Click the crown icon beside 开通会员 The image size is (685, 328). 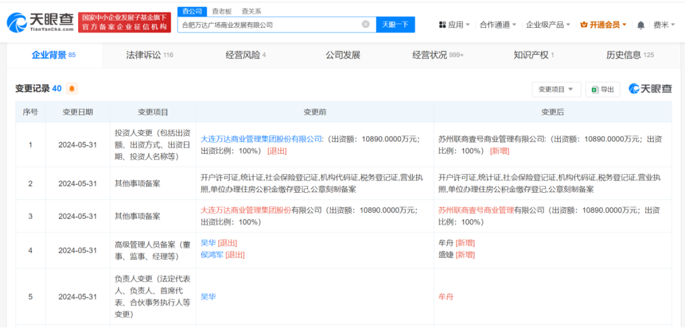(x=583, y=25)
